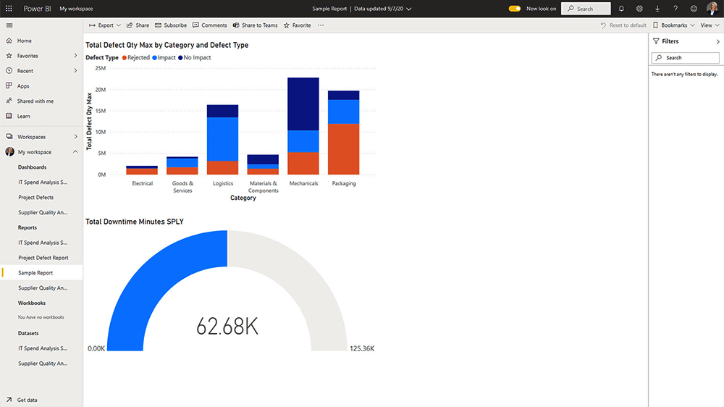Viewport: 724px width, 407px height.
Task: Toggle the Rejected legend item
Action: pos(136,57)
